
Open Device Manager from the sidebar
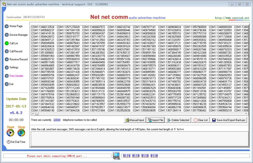[x=18, y=35]
